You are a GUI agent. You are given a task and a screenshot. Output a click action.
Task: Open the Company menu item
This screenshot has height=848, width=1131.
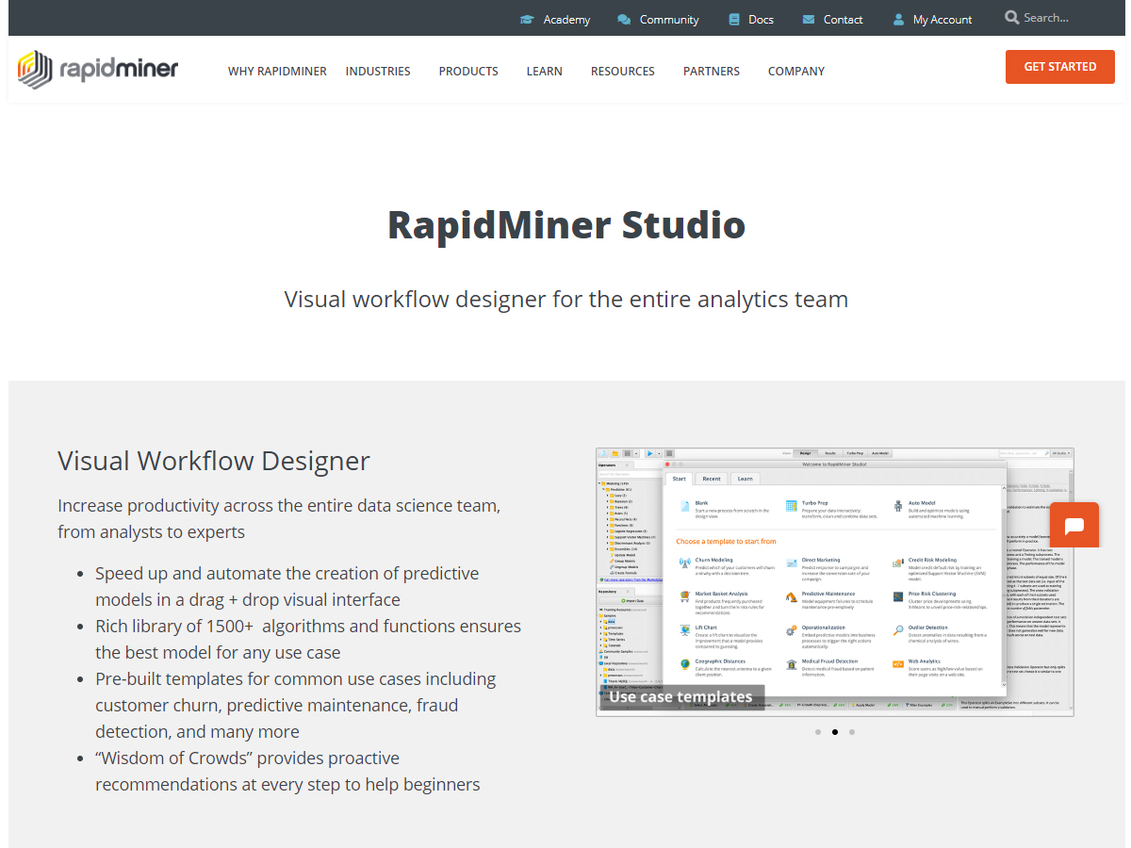(x=796, y=72)
